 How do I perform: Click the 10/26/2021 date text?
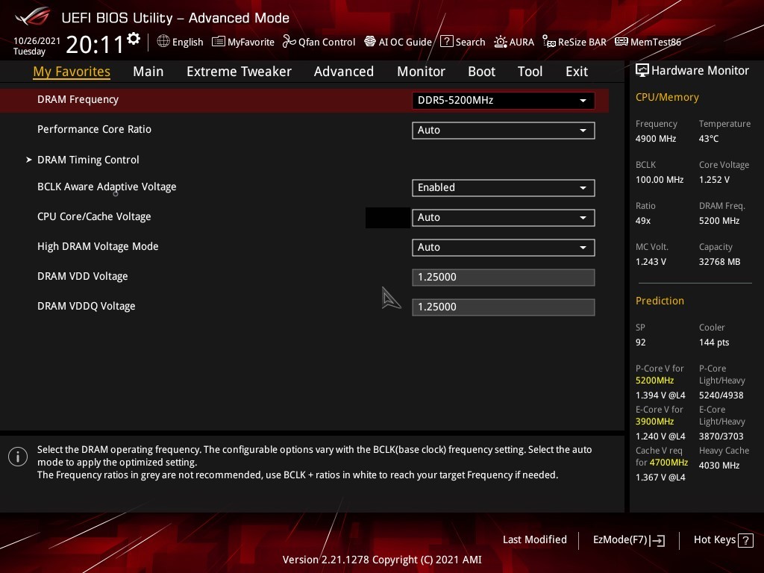tap(37, 40)
